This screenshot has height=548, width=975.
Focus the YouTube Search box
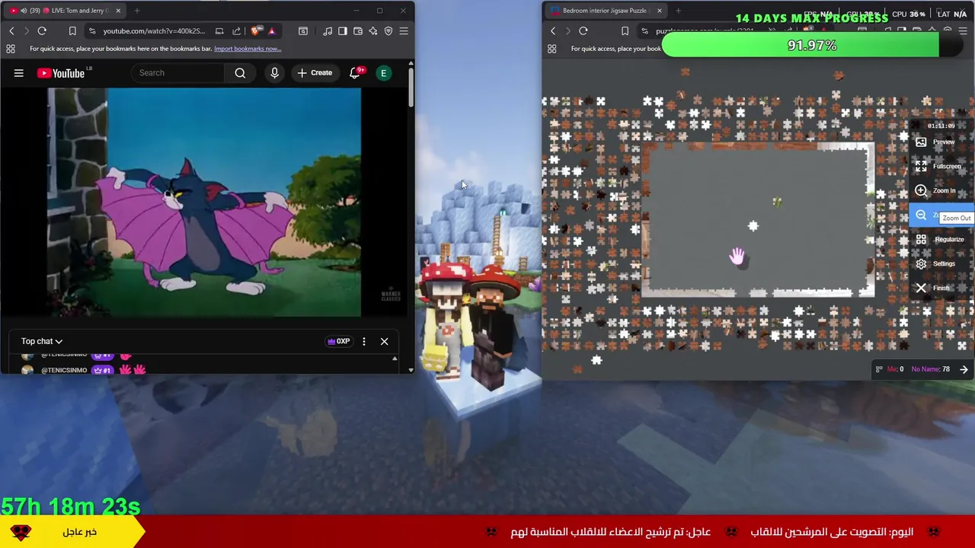(178, 73)
